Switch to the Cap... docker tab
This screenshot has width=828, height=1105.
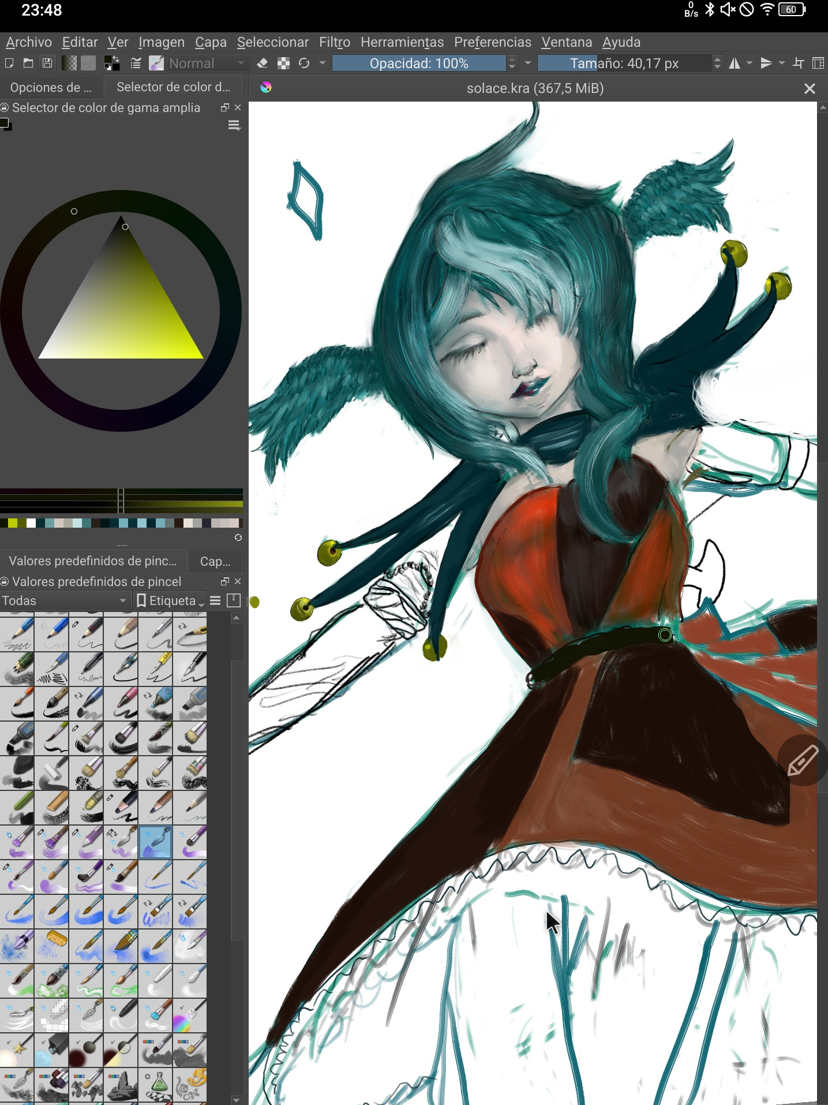click(x=215, y=561)
